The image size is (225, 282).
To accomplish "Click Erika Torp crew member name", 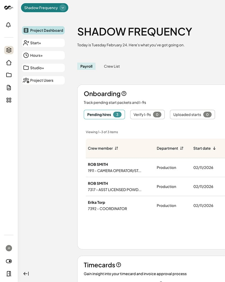I will [x=96, y=202].
